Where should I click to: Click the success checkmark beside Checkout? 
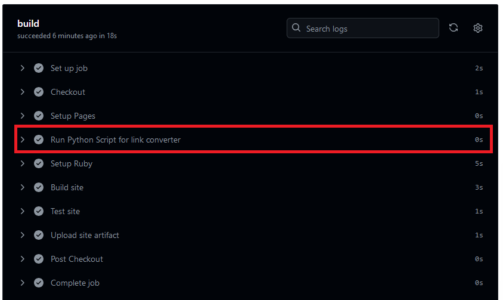click(39, 92)
